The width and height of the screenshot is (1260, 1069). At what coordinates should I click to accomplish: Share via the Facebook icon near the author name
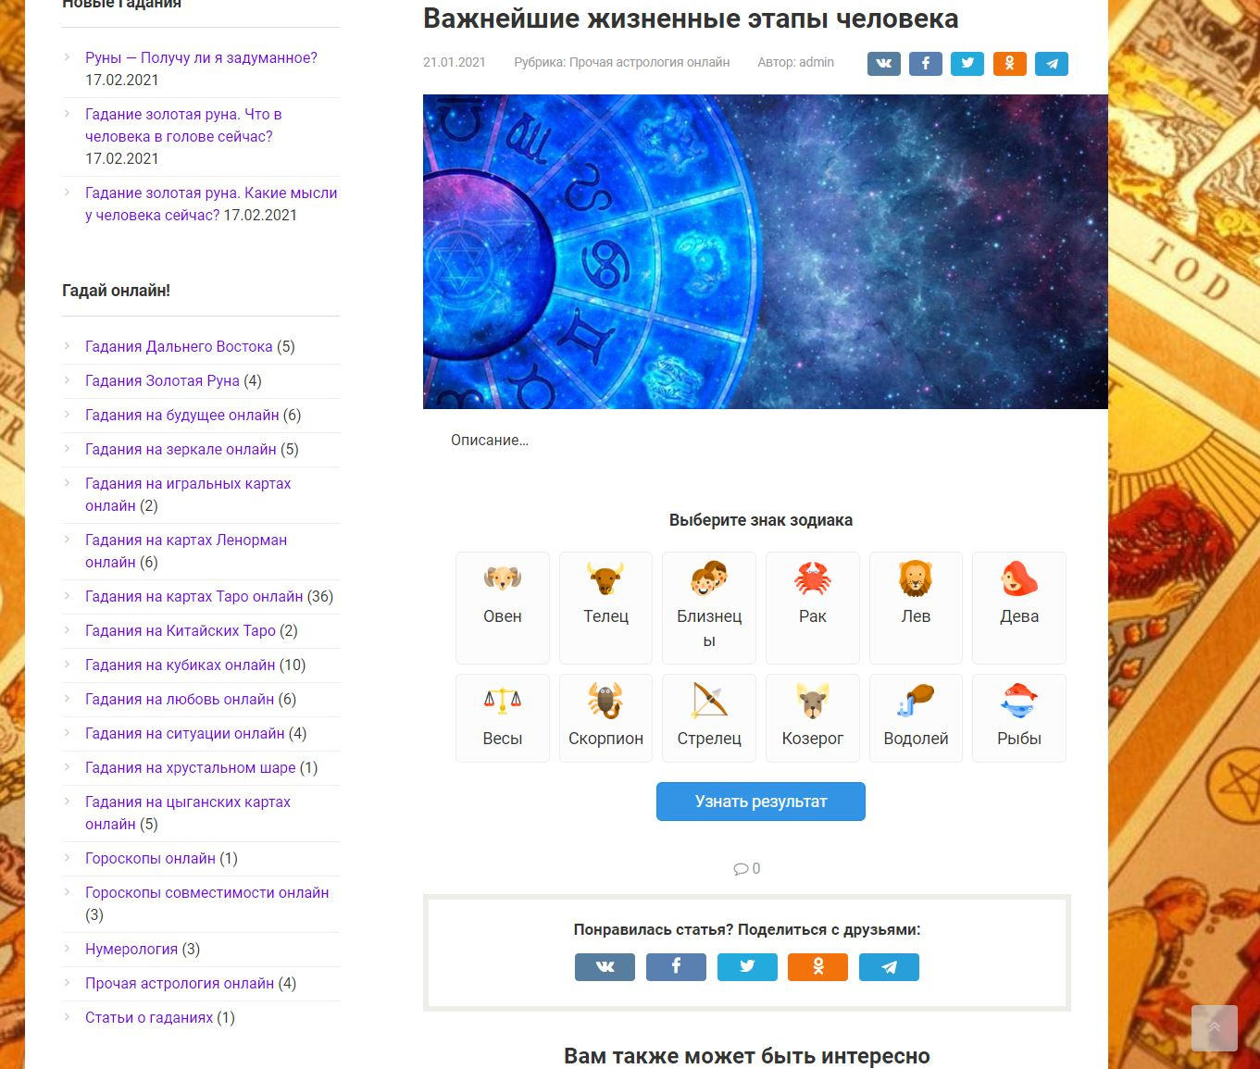(925, 63)
